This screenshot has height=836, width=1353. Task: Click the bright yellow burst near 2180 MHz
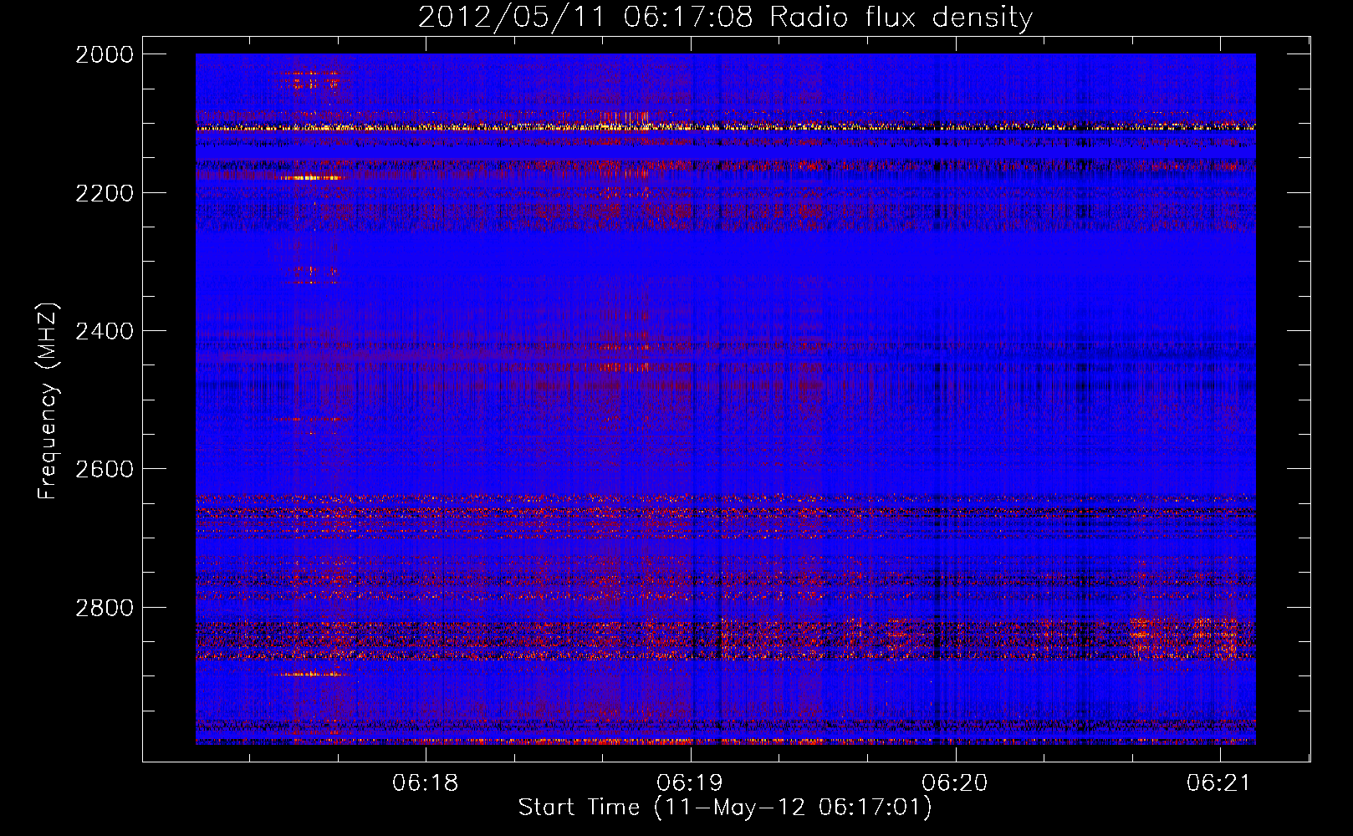pos(312,177)
